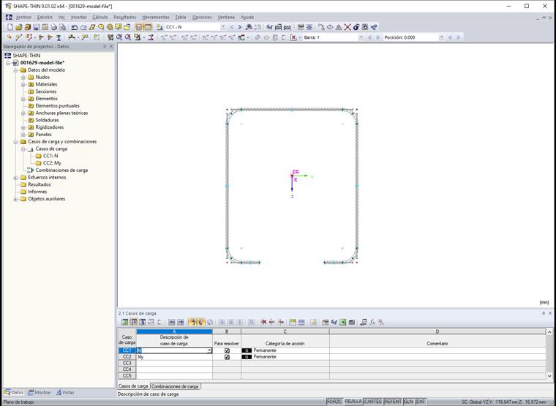Toggle the 'Para resolver' checkbox for CC1
556x406 pixels.
(x=227, y=350)
